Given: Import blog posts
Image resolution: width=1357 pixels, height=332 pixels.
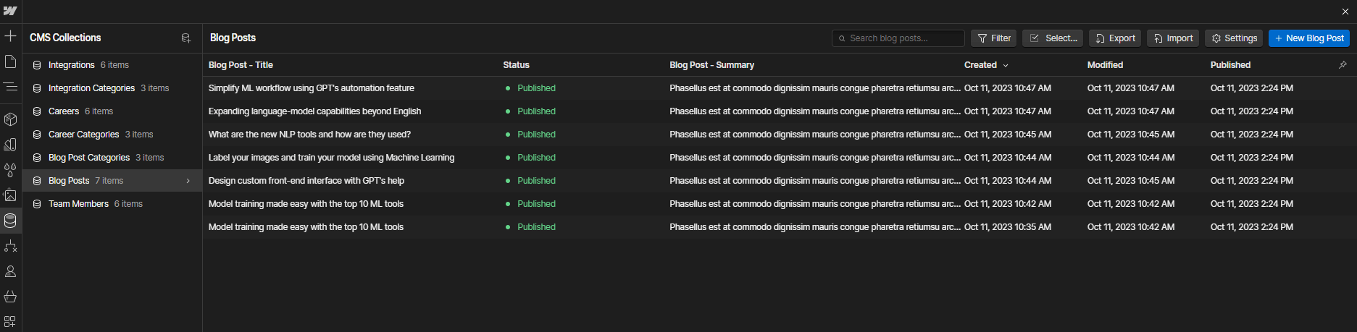Looking at the screenshot, I should click(x=1173, y=38).
